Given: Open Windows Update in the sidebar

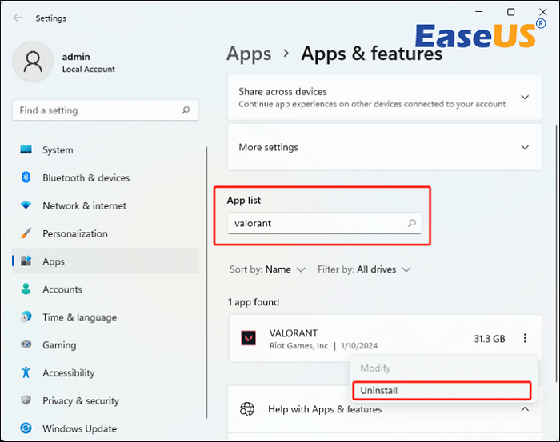Looking at the screenshot, I should pos(79,429).
